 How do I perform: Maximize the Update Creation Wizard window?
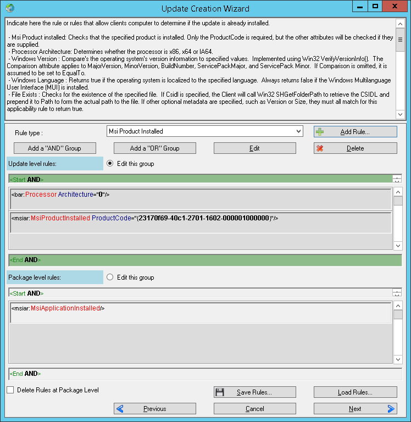375,6
